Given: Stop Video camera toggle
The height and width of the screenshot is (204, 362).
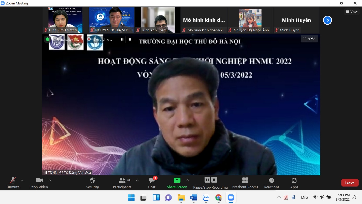Looking at the screenshot, I should 39,183.
